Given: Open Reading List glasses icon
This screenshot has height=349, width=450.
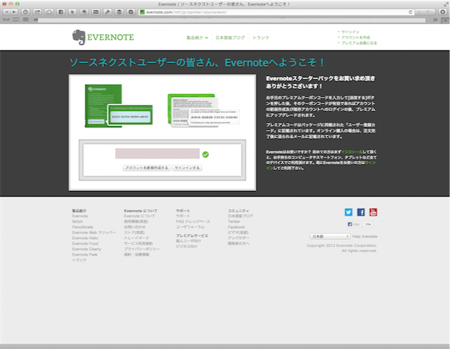Looking at the screenshot, I should point(6,20).
